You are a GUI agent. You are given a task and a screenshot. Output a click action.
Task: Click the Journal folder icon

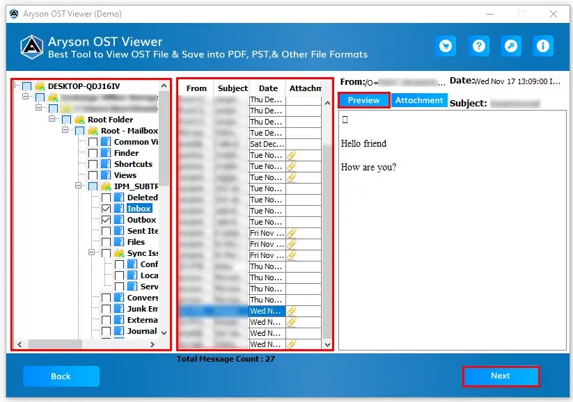pyautogui.click(x=119, y=331)
